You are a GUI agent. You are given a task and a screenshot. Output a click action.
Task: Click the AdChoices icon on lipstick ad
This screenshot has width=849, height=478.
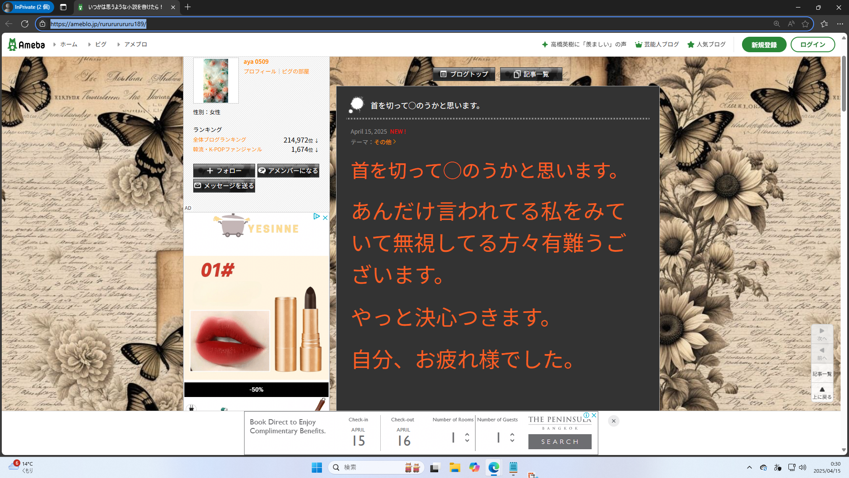pos(317,216)
